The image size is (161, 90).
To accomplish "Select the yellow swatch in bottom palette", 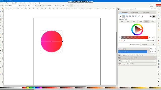I will (28, 88).
